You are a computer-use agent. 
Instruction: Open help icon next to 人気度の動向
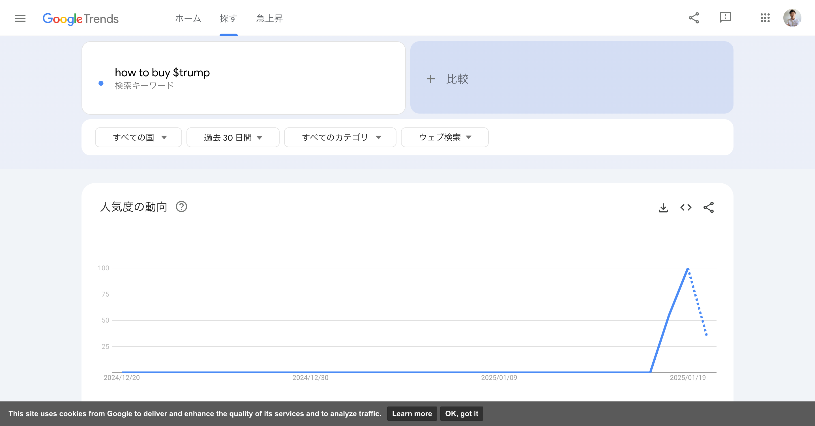[x=181, y=207]
